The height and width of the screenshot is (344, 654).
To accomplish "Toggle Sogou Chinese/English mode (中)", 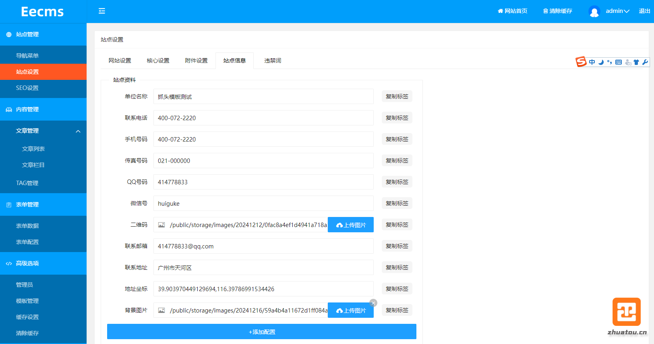I will (592, 62).
